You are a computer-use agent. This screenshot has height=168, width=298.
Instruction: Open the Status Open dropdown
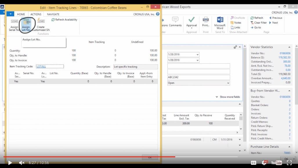tap(228, 83)
